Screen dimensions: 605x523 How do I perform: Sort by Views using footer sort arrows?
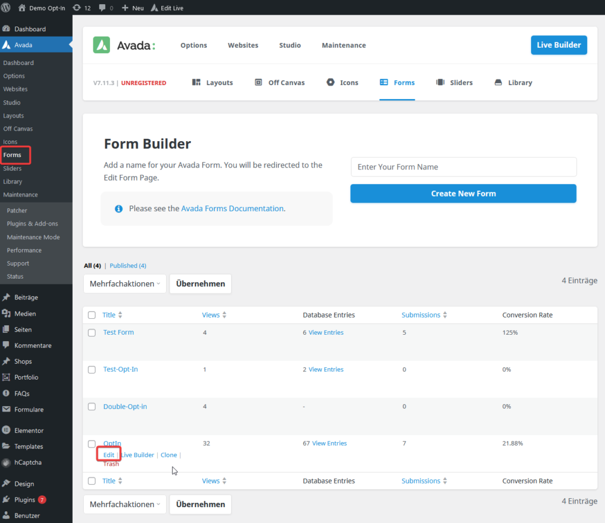point(224,480)
